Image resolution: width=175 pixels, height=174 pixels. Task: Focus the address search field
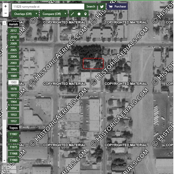[48, 7]
